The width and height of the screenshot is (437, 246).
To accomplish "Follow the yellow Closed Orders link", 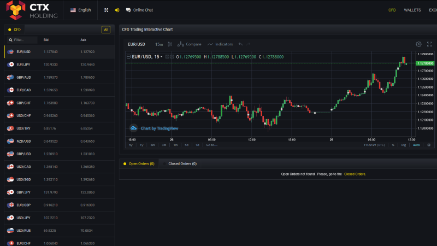I will coord(355,174).
